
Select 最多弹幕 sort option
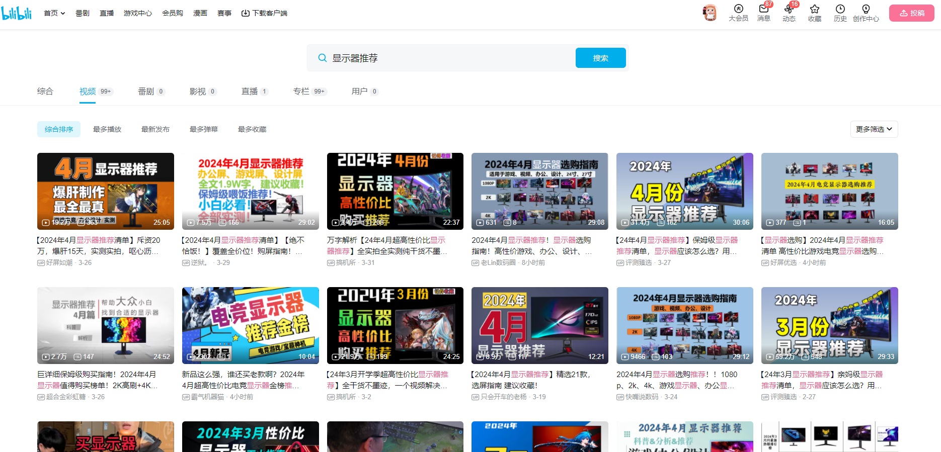coord(204,129)
